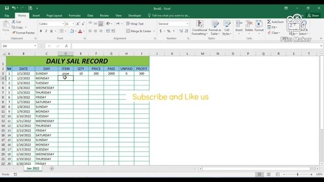
Task: Add a new sheet with plus icon
Action: 52,168
